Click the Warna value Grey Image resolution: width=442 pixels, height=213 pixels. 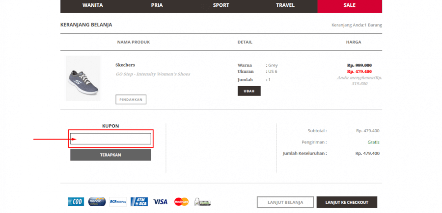tap(273, 65)
